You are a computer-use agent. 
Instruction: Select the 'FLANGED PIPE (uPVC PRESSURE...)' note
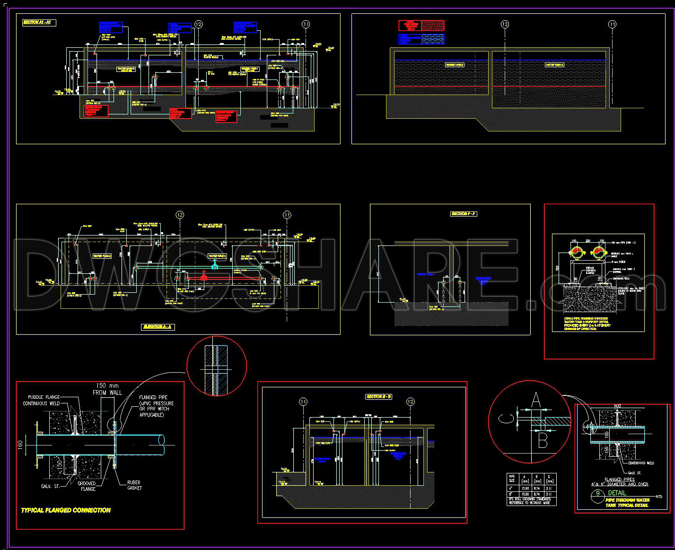tap(156, 406)
